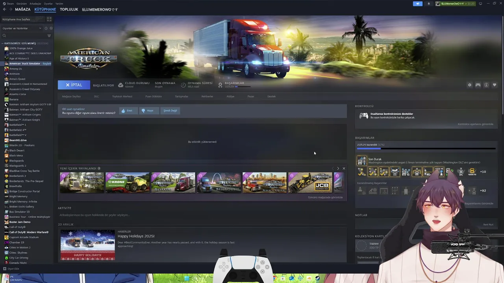Screen dimensions: 504x283
Task: Go back with the navigation back arrow
Action: pos(4,9)
